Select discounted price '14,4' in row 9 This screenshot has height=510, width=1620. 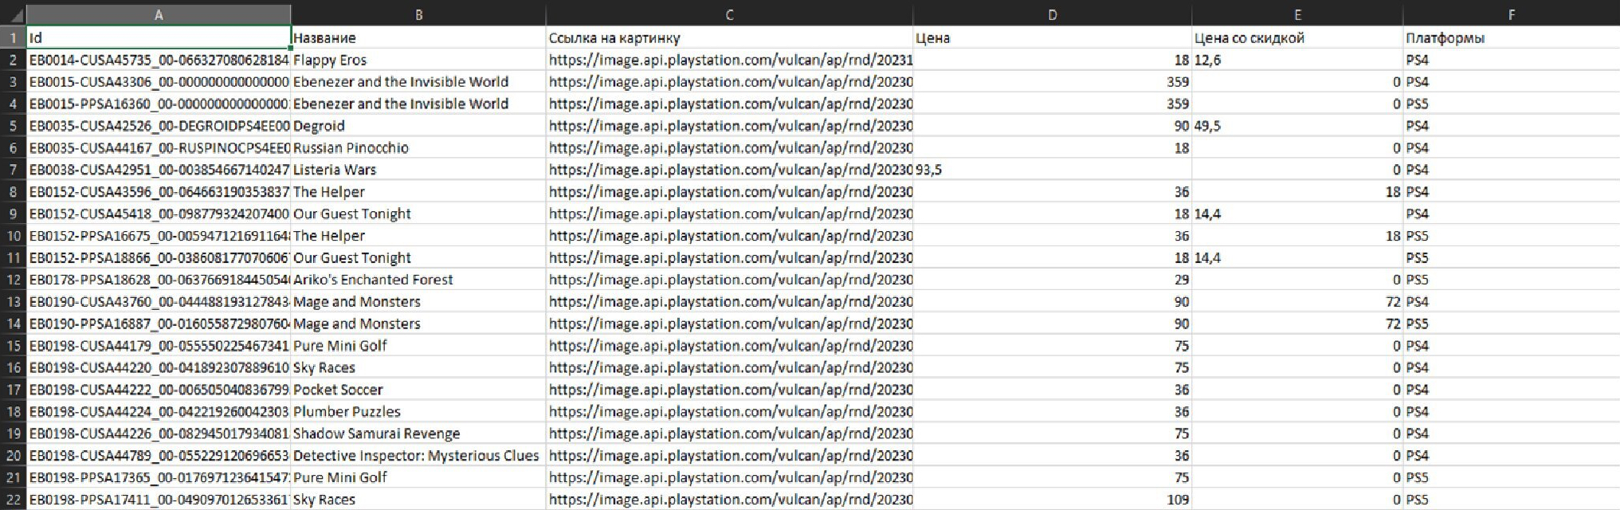[x=1297, y=214]
